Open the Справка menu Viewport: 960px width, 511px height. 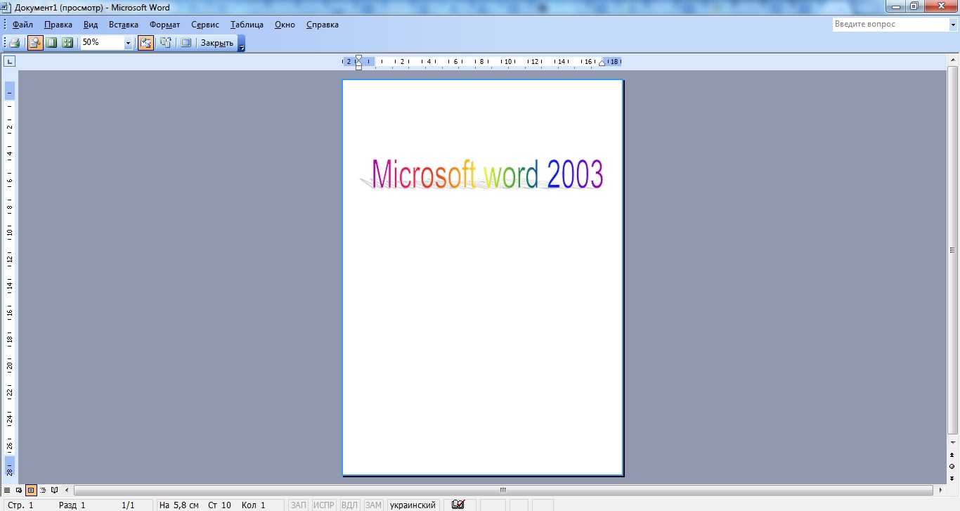(323, 25)
